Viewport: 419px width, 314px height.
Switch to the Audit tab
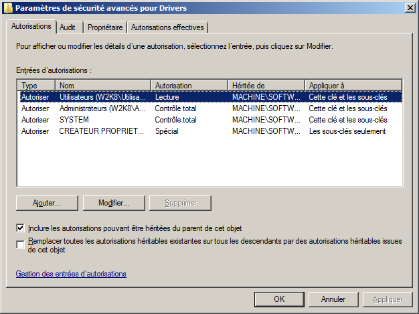(67, 27)
